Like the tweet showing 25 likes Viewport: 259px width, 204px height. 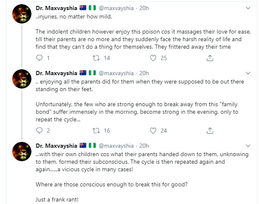click(x=153, y=58)
